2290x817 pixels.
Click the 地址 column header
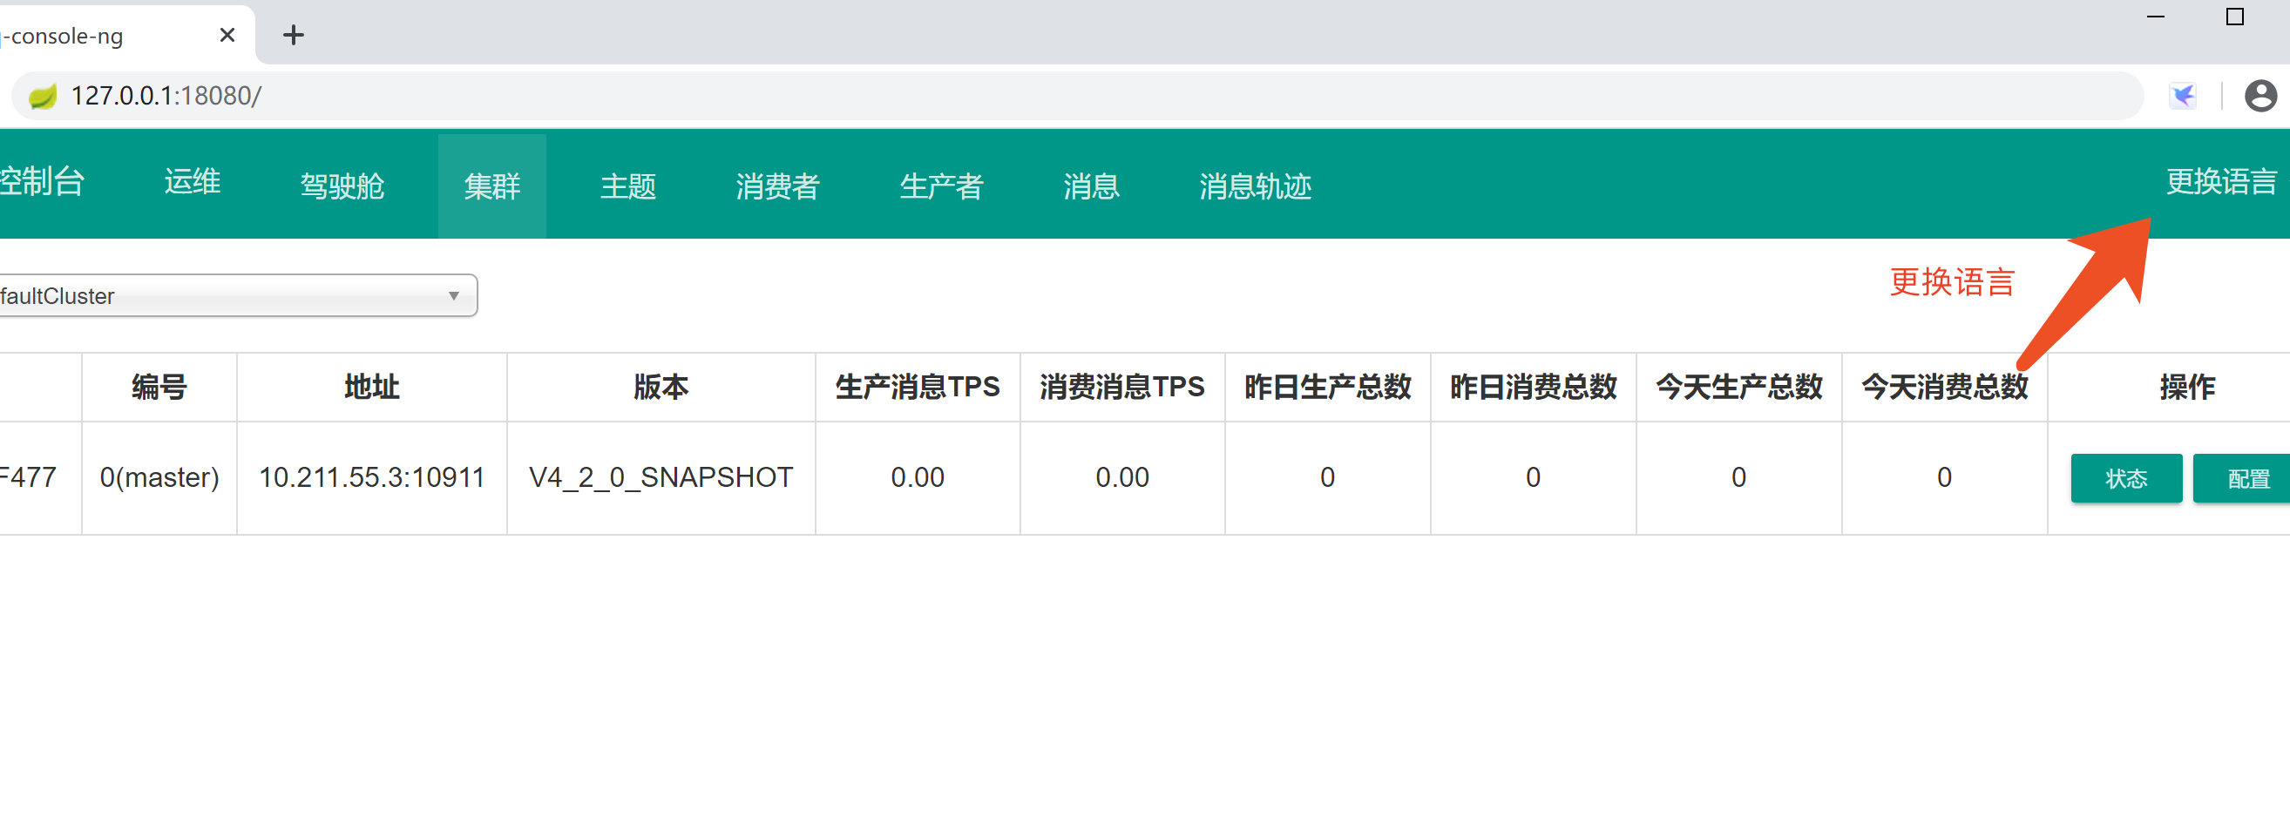click(x=371, y=387)
